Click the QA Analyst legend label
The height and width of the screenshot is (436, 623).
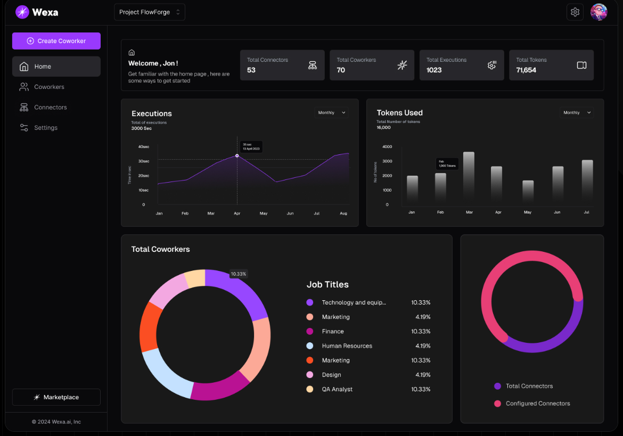pyautogui.click(x=337, y=389)
